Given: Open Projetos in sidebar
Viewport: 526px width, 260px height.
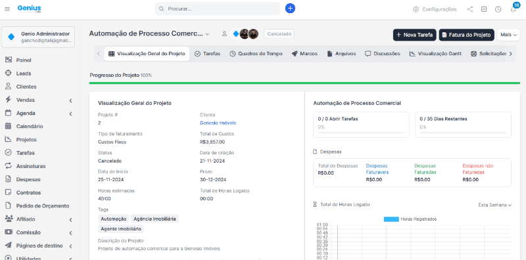Looking at the screenshot, I should pyautogui.click(x=26, y=140).
